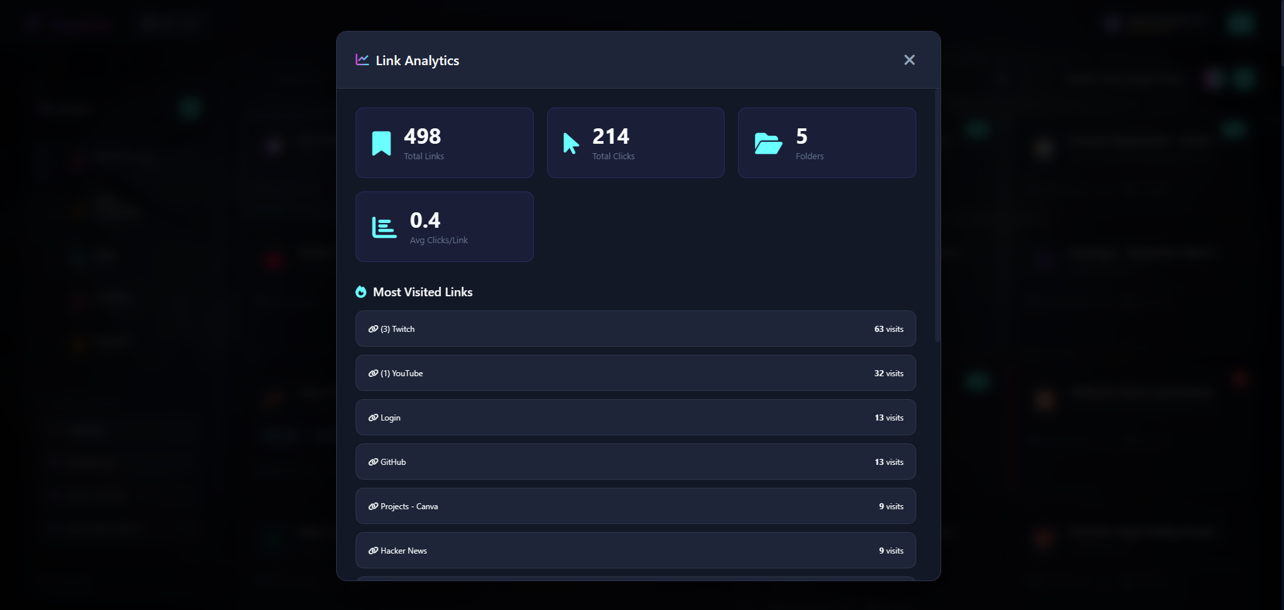Select the Login link row
Screen dimensions: 1284x610
pos(635,417)
